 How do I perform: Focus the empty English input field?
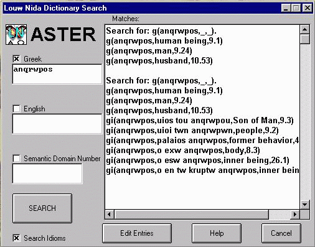pos(57,124)
